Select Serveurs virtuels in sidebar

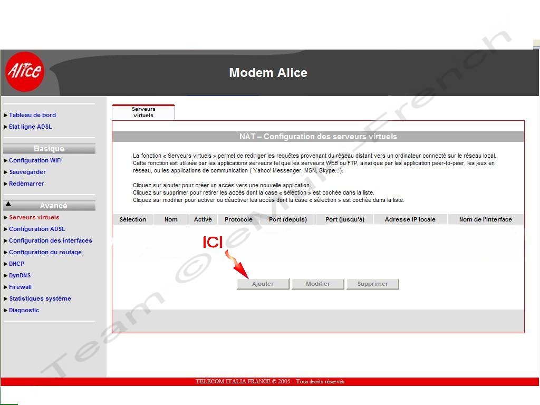[34, 217]
